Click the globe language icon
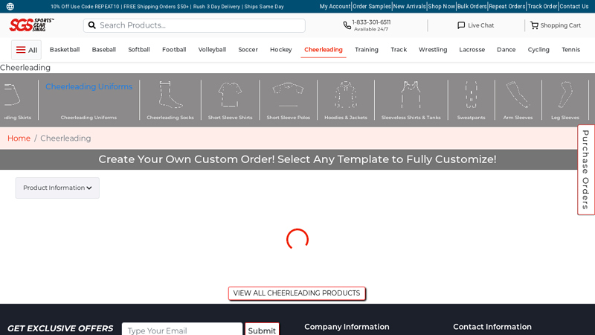 pyautogui.click(x=10, y=7)
